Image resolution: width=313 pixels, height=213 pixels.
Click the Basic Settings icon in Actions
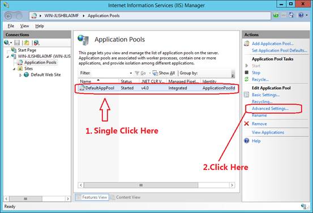[247, 95]
